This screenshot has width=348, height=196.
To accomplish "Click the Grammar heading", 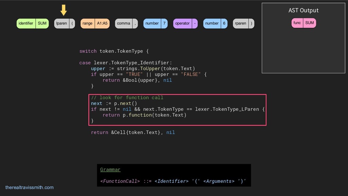I will pos(110,169).
